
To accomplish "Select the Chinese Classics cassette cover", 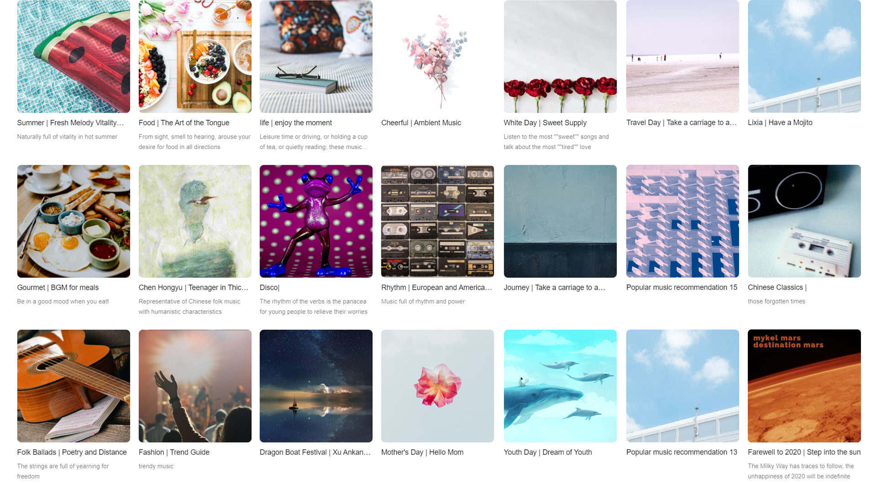I will pyautogui.click(x=804, y=221).
